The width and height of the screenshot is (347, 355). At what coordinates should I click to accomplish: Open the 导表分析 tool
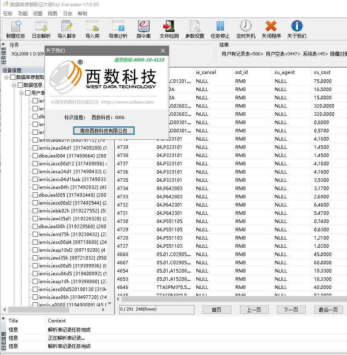118,29
